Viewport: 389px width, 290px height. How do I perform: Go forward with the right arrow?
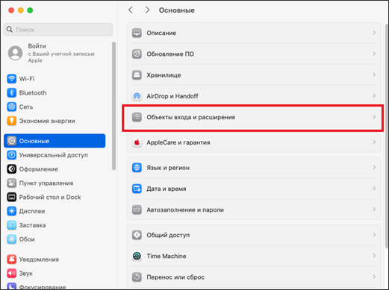pos(147,10)
